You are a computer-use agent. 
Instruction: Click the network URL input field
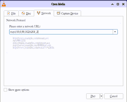[x=61, y=32]
